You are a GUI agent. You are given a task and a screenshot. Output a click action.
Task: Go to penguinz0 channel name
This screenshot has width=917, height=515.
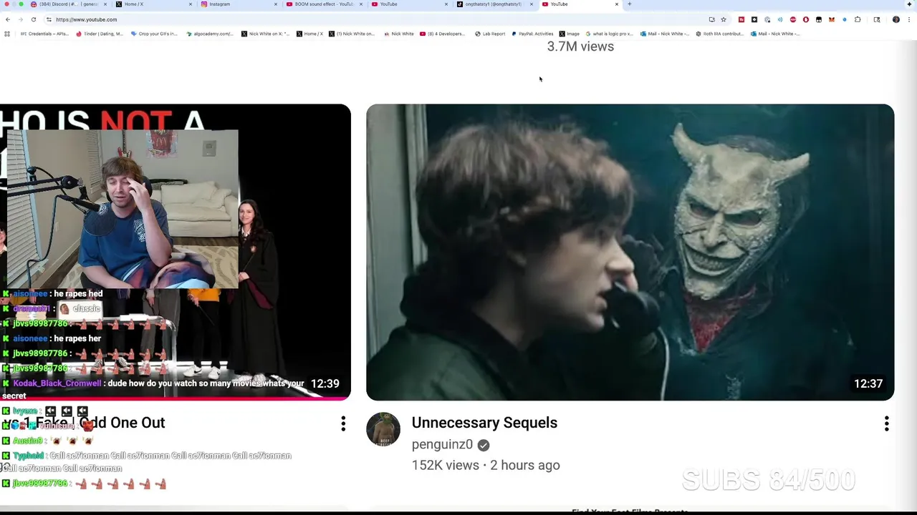pos(442,445)
